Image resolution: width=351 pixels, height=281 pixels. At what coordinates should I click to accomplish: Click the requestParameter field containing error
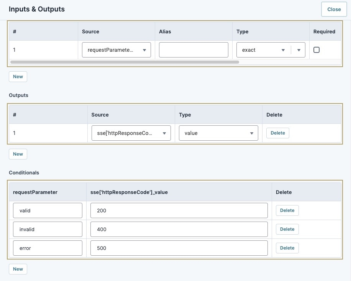click(48, 248)
